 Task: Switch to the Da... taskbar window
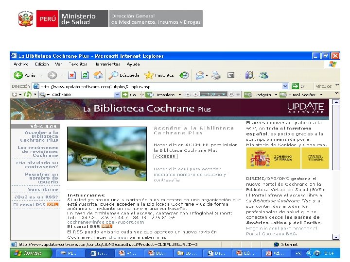216,253
